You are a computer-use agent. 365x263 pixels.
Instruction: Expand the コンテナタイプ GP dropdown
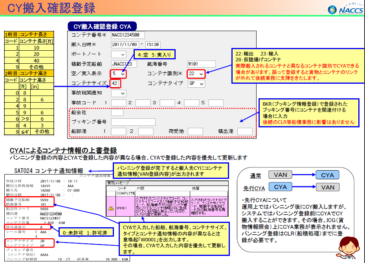click(x=196, y=83)
